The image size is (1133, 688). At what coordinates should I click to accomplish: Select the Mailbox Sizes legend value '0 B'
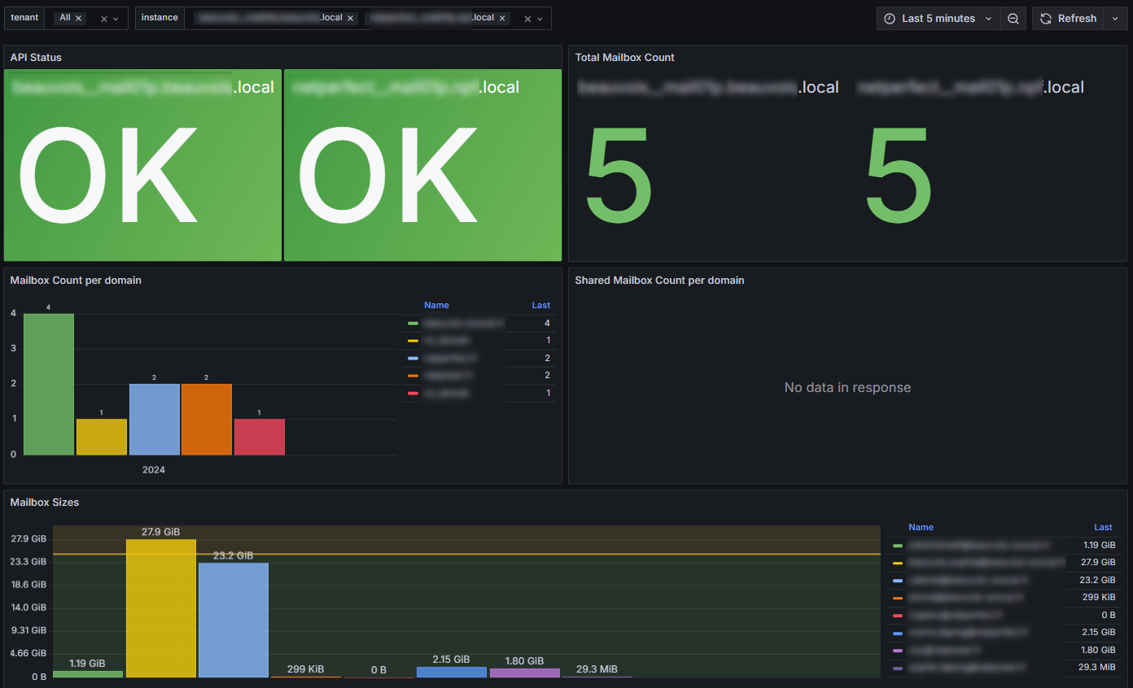tap(1109, 615)
